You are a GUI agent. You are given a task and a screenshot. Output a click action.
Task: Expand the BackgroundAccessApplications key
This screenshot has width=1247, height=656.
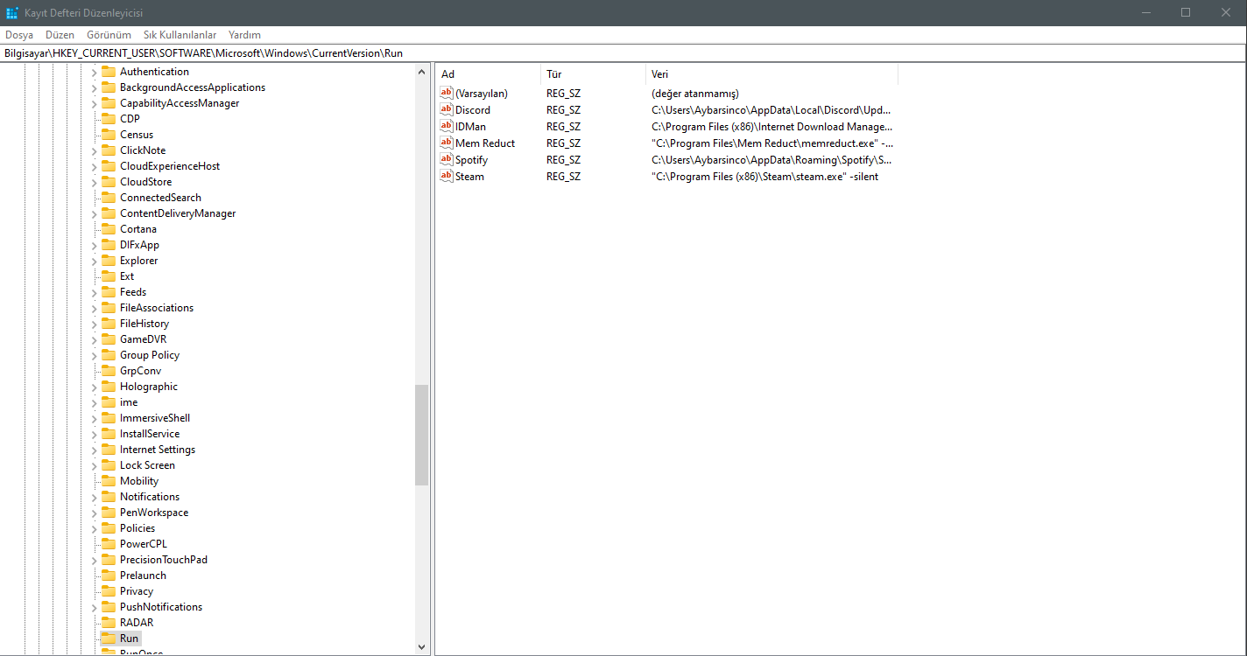pyautogui.click(x=95, y=87)
